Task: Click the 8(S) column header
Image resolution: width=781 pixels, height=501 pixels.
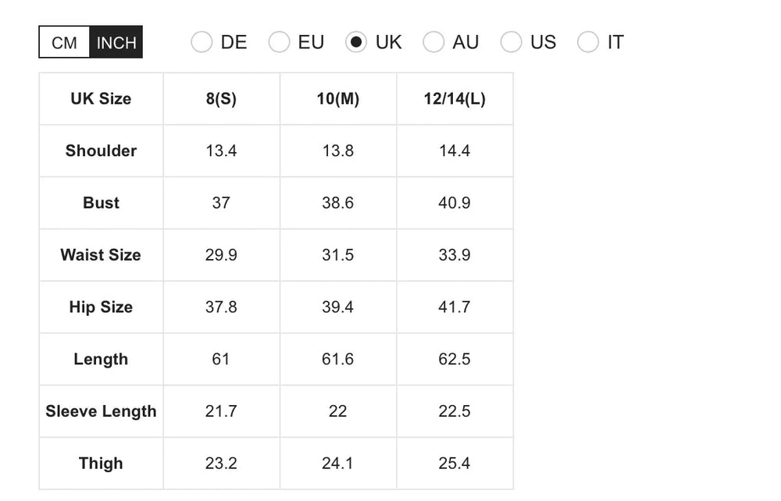Action: pos(221,99)
